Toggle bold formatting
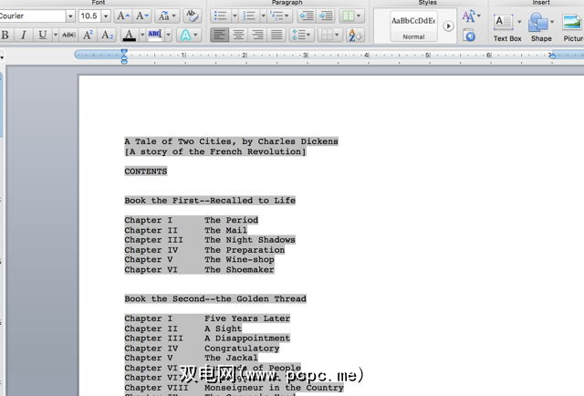This screenshot has width=584, height=396. coord(5,35)
